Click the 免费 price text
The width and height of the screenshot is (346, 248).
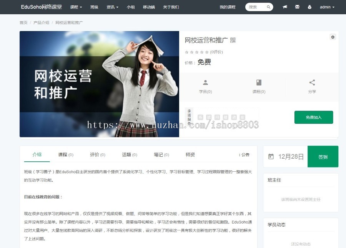tap(205, 62)
